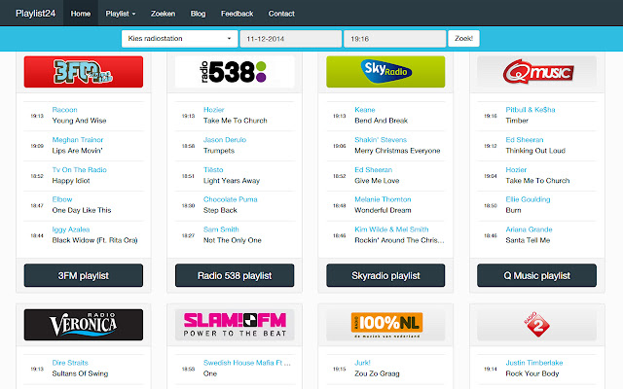Select song title Merry Christmas Everyone

(x=397, y=151)
